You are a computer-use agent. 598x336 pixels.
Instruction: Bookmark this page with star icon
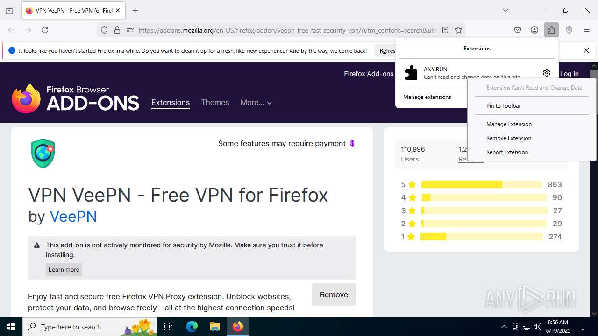[x=458, y=30]
